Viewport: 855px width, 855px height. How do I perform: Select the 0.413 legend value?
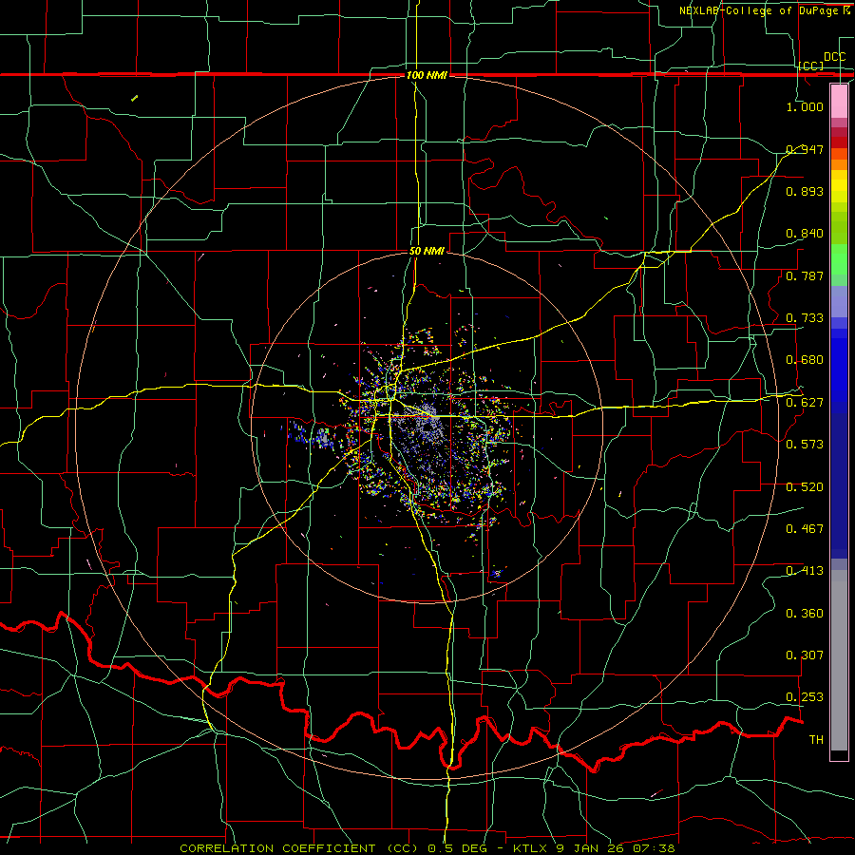click(x=805, y=570)
